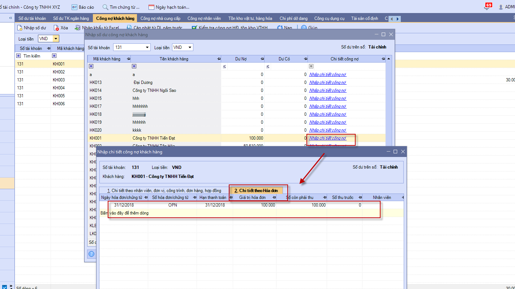Pin the Tên khách hàng column
The image size is (515, 289).
(x=218, y=59)
